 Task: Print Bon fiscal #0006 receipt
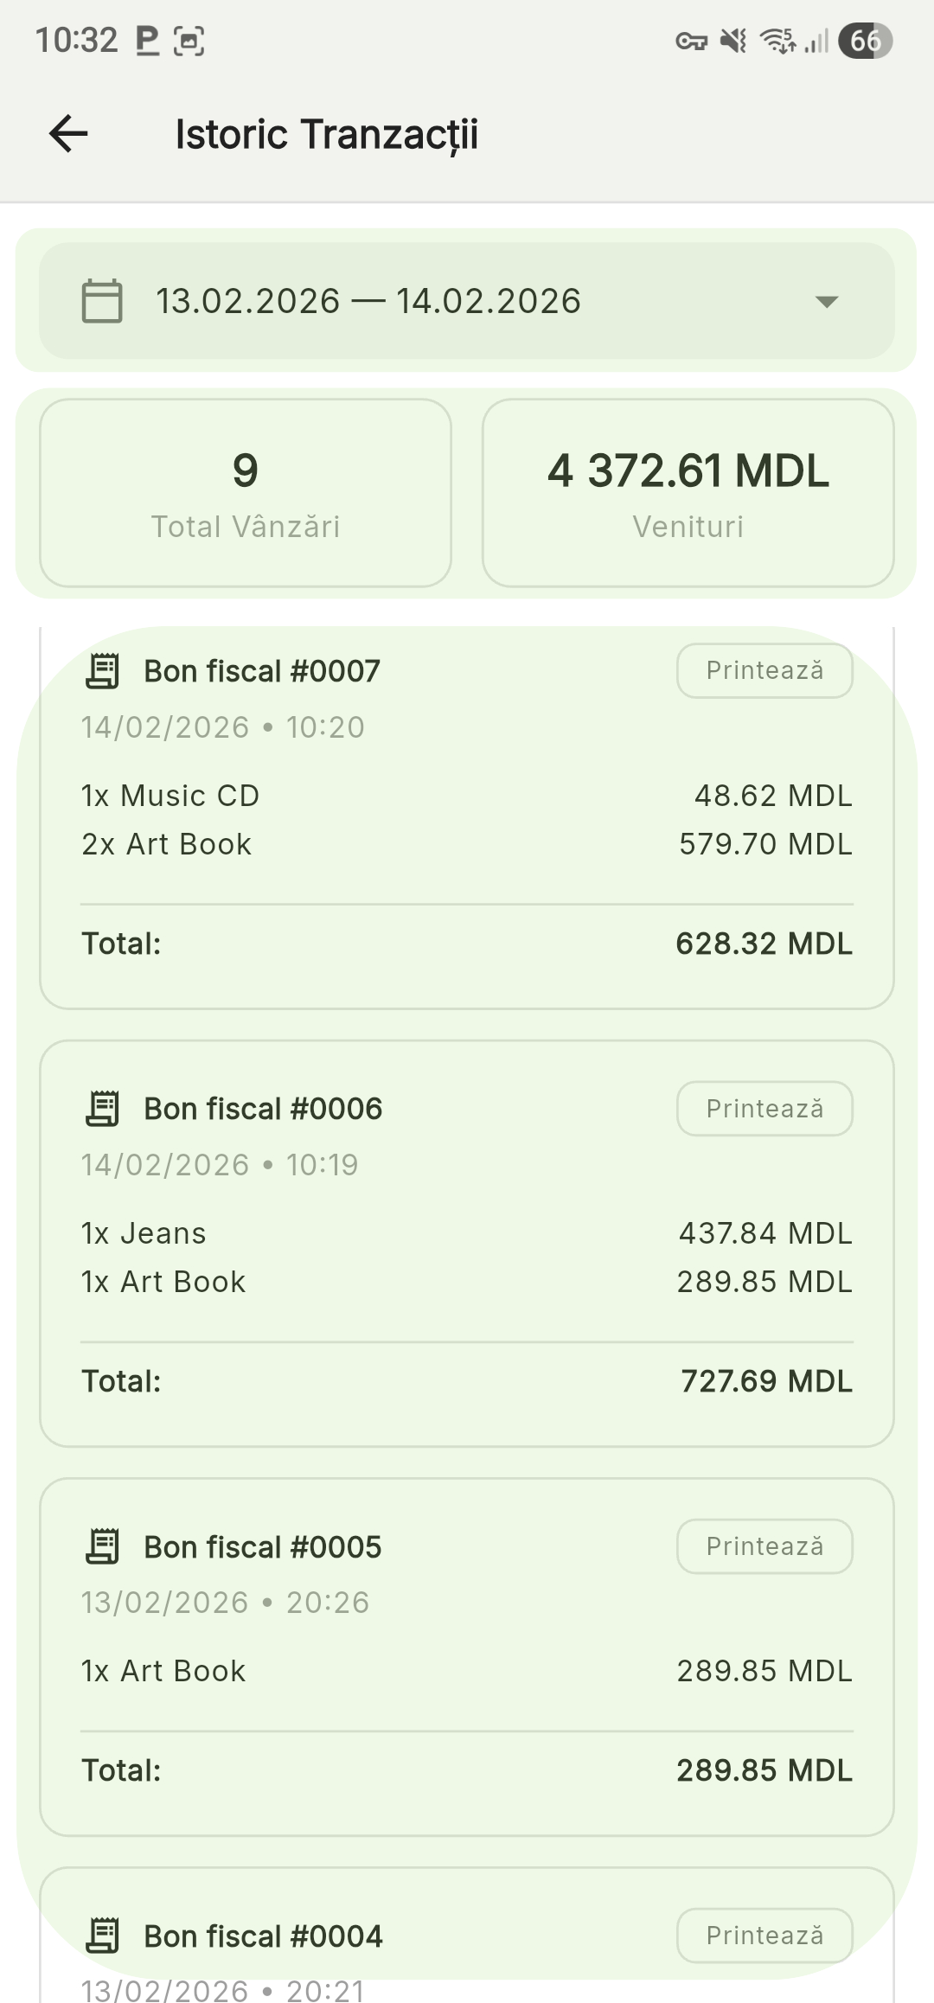pos(764,1109)
